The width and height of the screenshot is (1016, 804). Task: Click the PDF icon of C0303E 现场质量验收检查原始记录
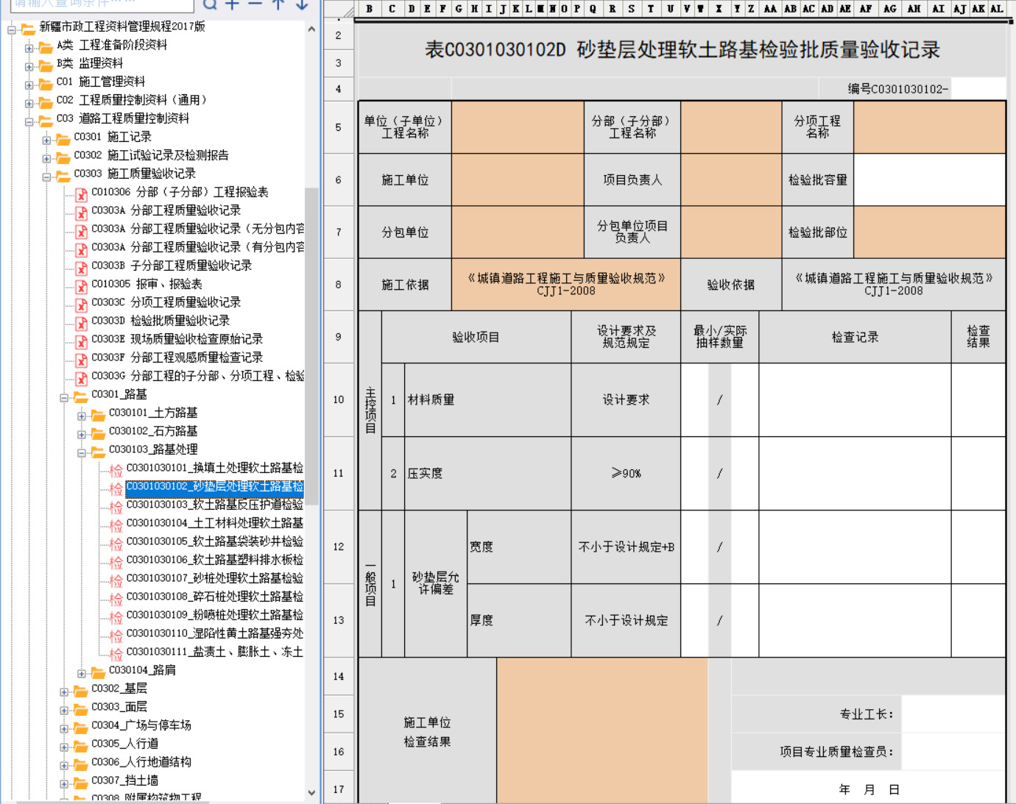tap(81, 341)
